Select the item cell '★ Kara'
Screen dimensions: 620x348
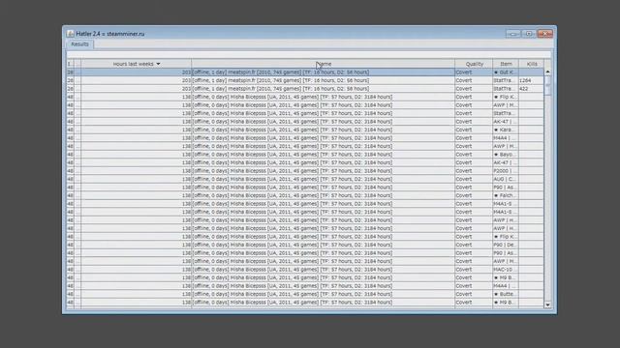pyautogui.click(x=506, y=130)
